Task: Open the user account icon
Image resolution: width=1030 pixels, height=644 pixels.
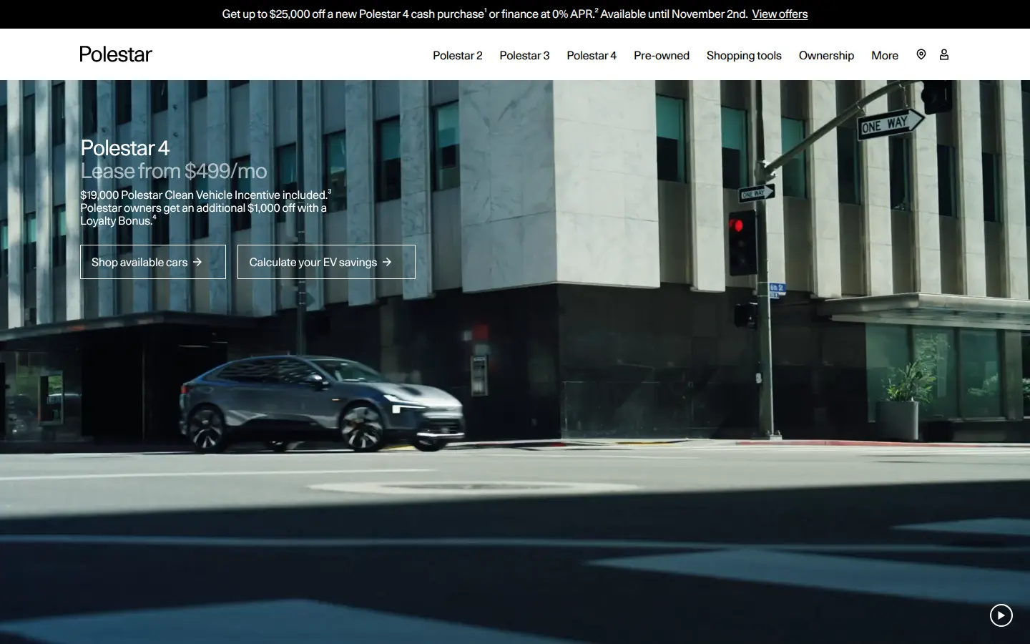Action: coord(943,54)
